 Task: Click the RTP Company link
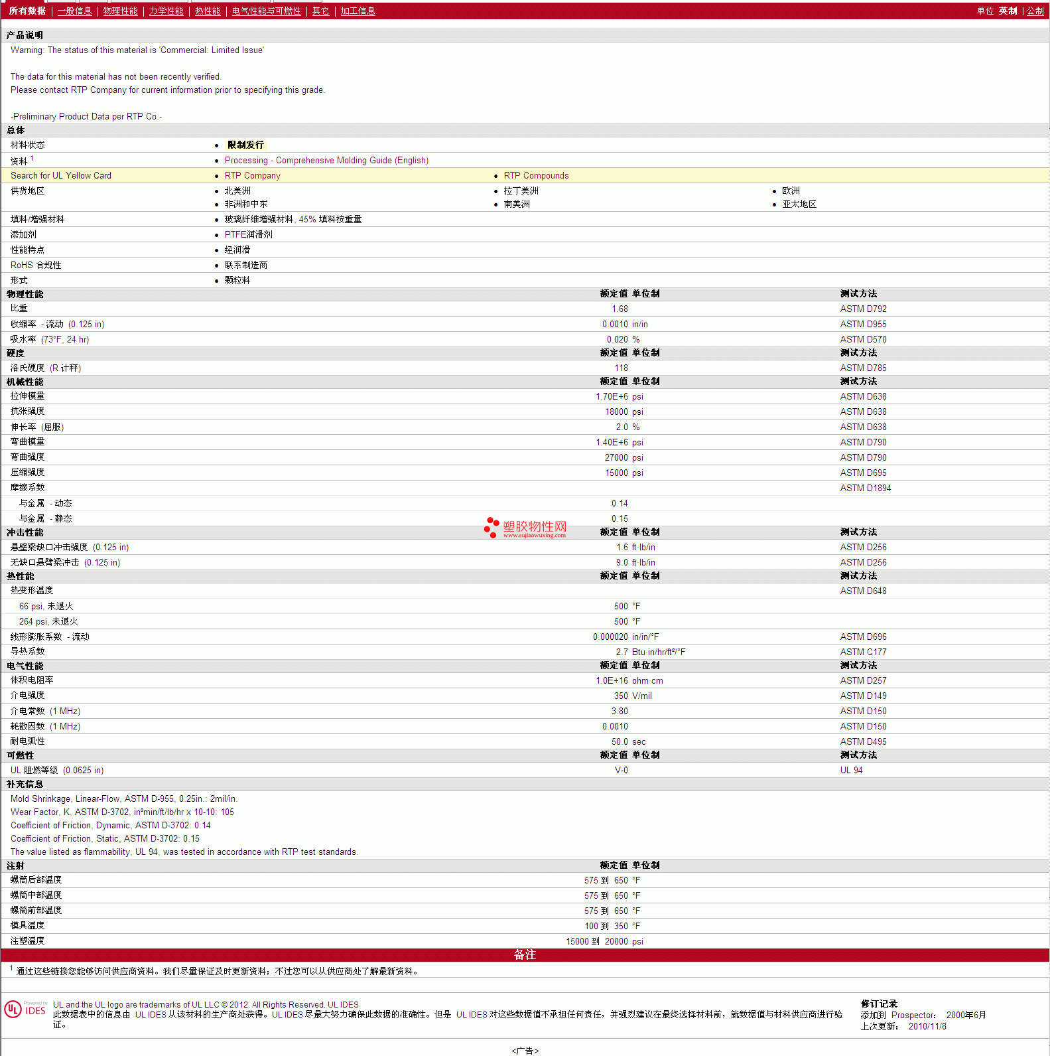(252, 175)
